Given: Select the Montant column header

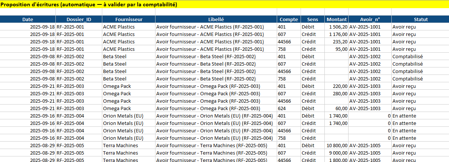Looking at the screenshot, I should tap(336, 19).
